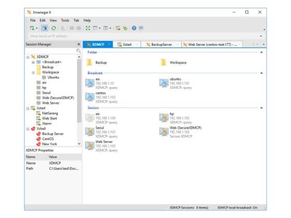Expand the Broadcast tree node

pyautogui.click(x=33, y=62)
